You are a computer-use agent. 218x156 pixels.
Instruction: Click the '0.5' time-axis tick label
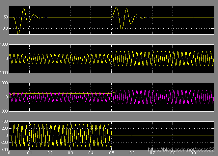[x=112, y=153]
